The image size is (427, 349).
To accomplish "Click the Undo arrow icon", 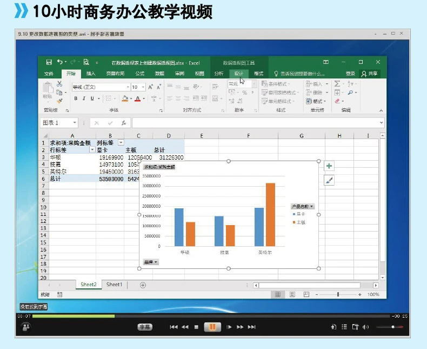I will [60, 62].
